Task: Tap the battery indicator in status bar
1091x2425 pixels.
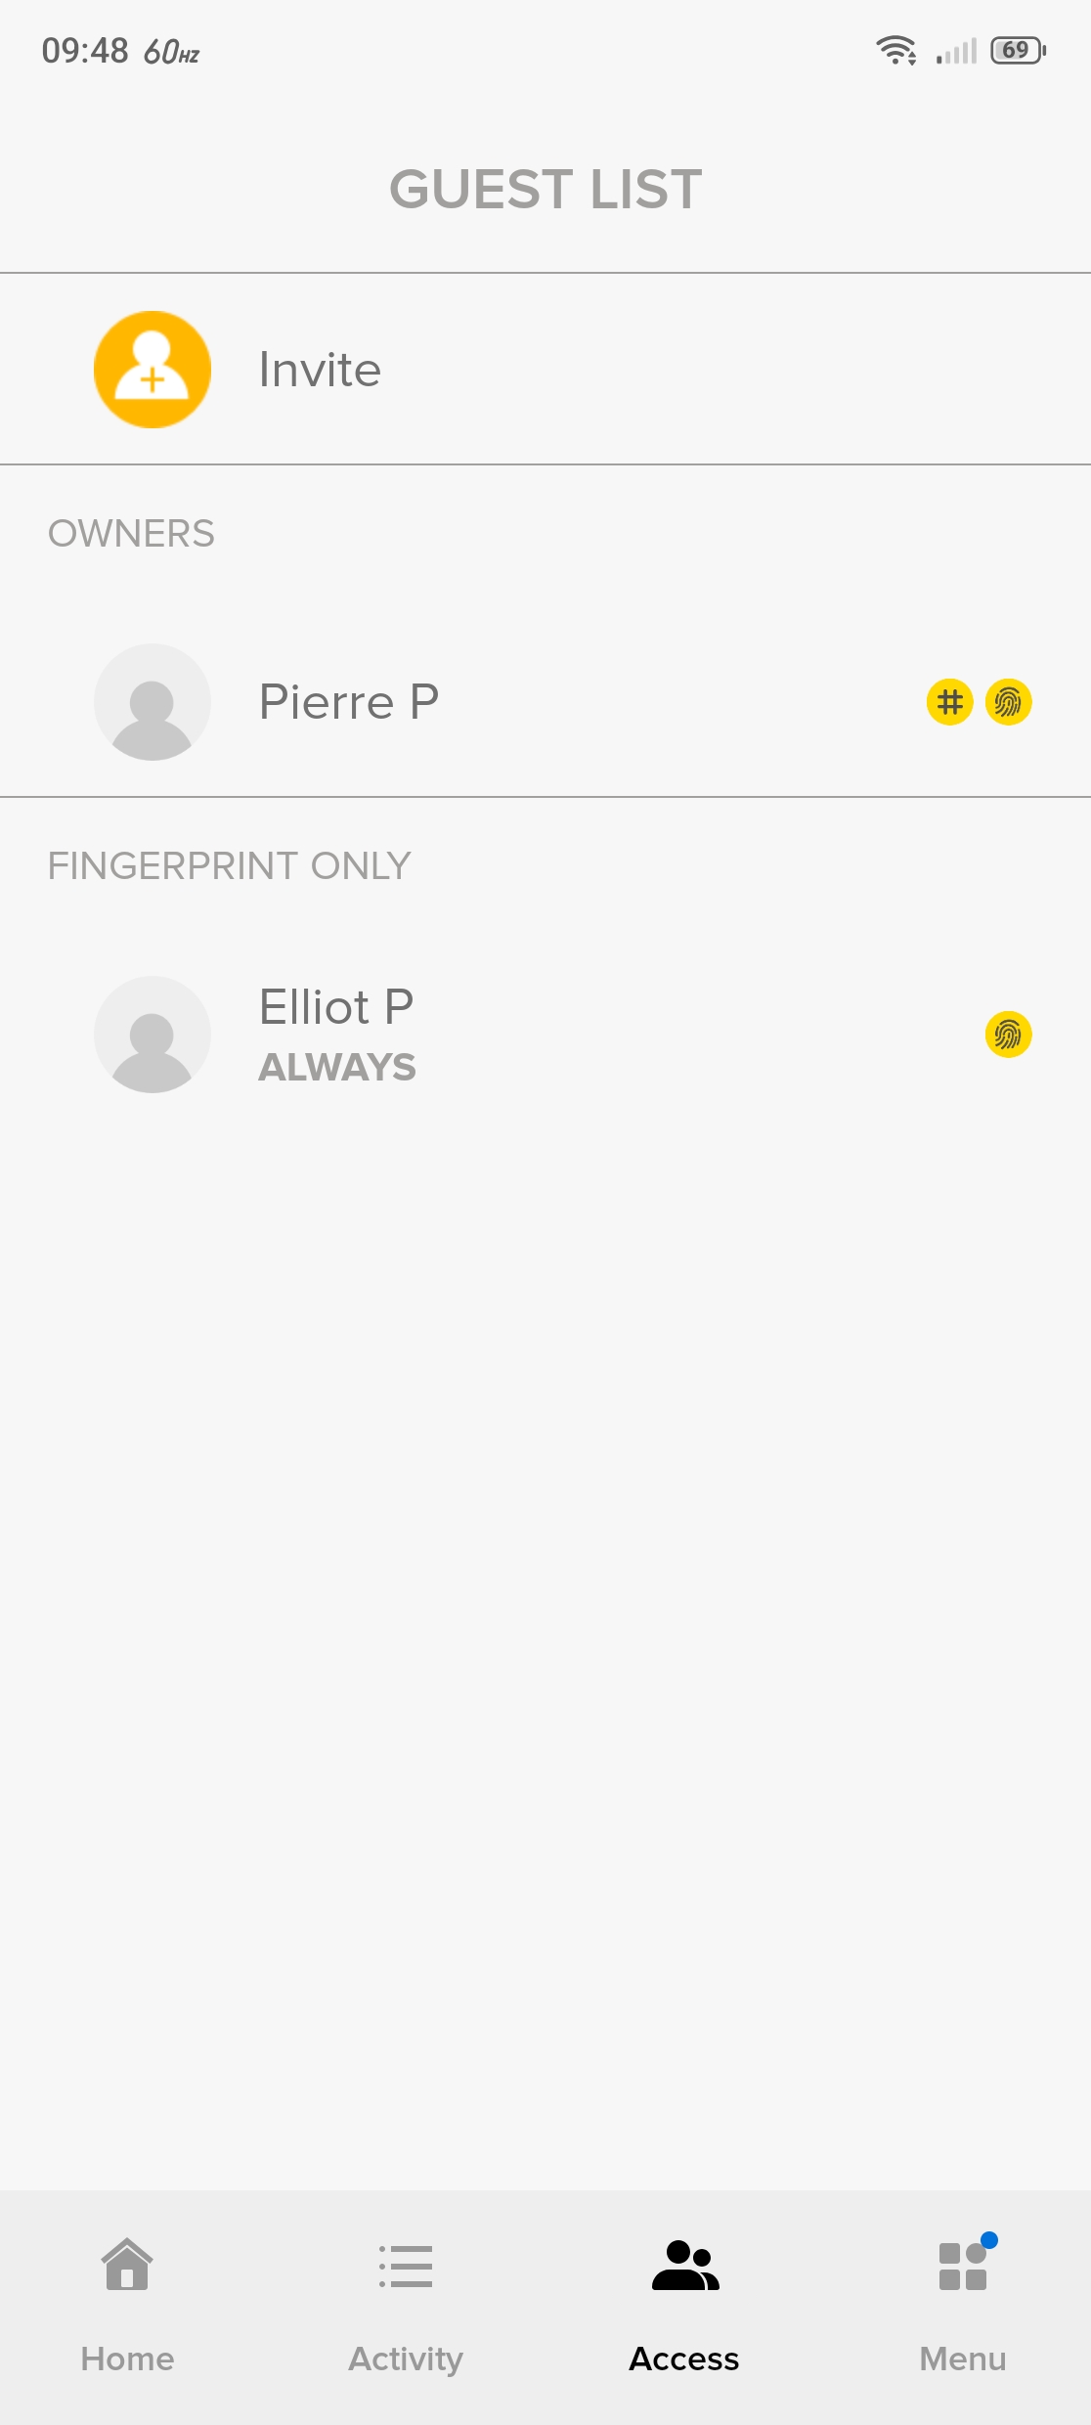Action: pos(1018,50)
